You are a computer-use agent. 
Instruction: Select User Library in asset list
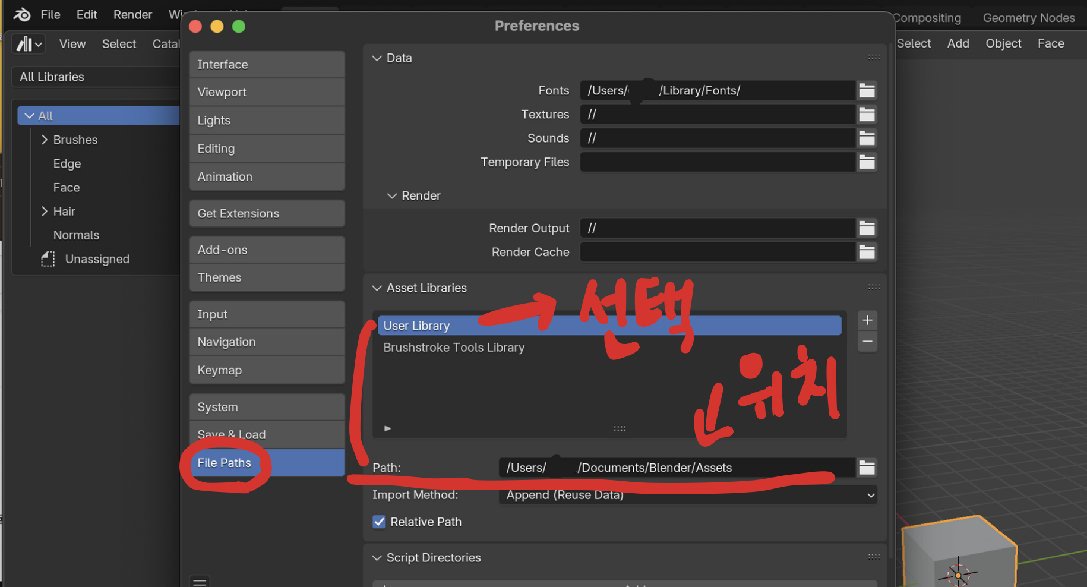(609, 326)
